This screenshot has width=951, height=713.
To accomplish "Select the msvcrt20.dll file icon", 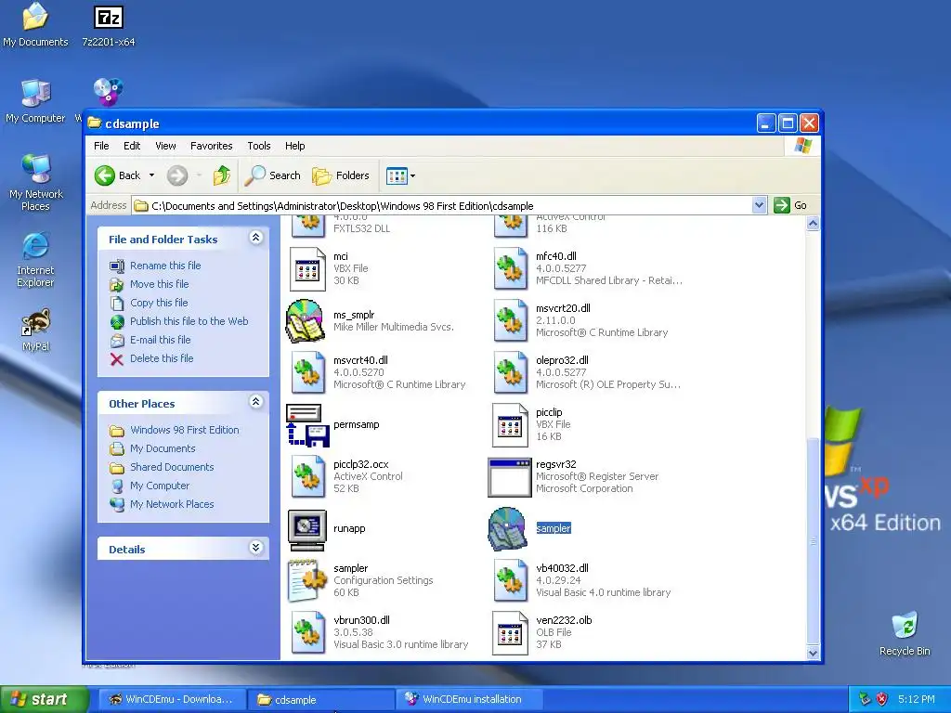I will pos(510,320).
